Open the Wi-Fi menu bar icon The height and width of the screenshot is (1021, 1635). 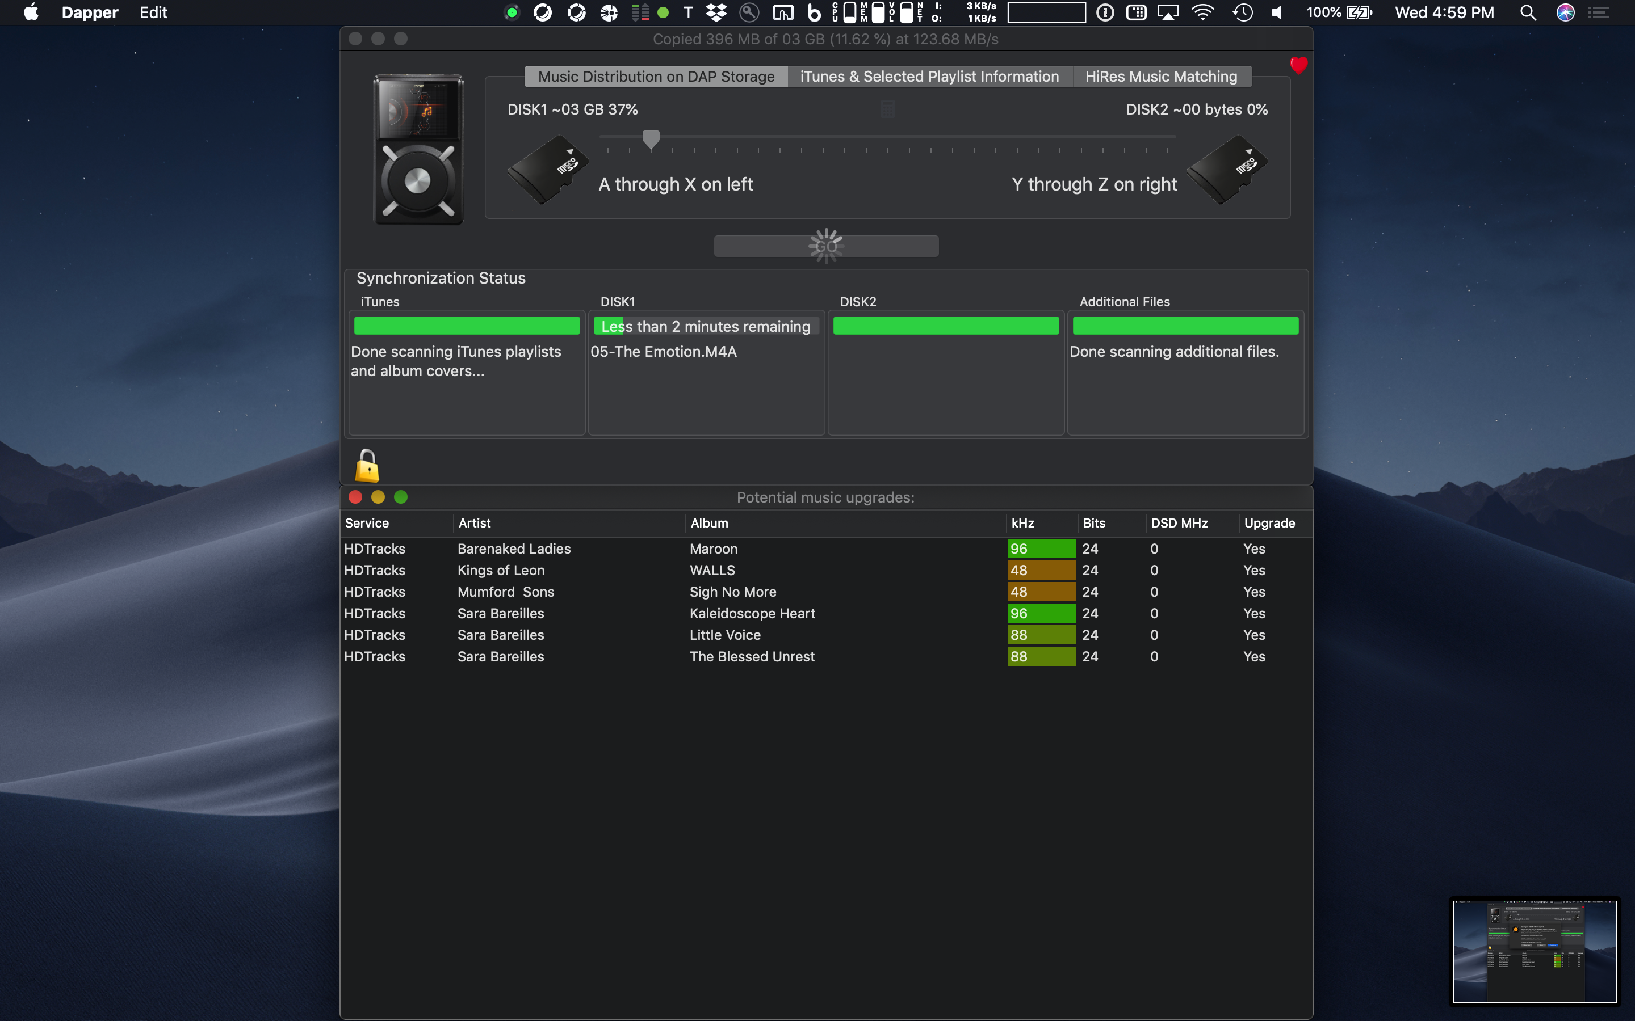click(1202, 12)
